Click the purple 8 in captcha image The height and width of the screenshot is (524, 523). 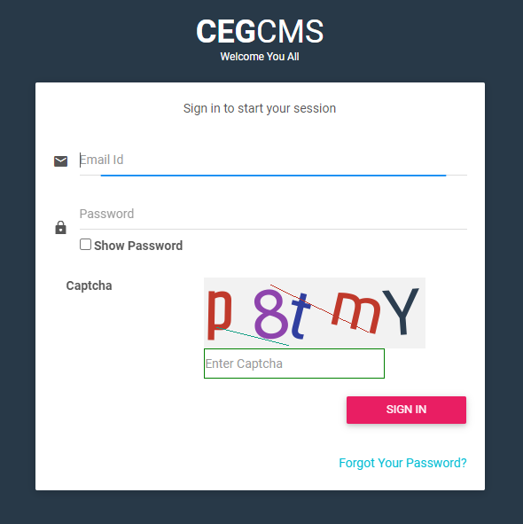[x=270, y=313]
